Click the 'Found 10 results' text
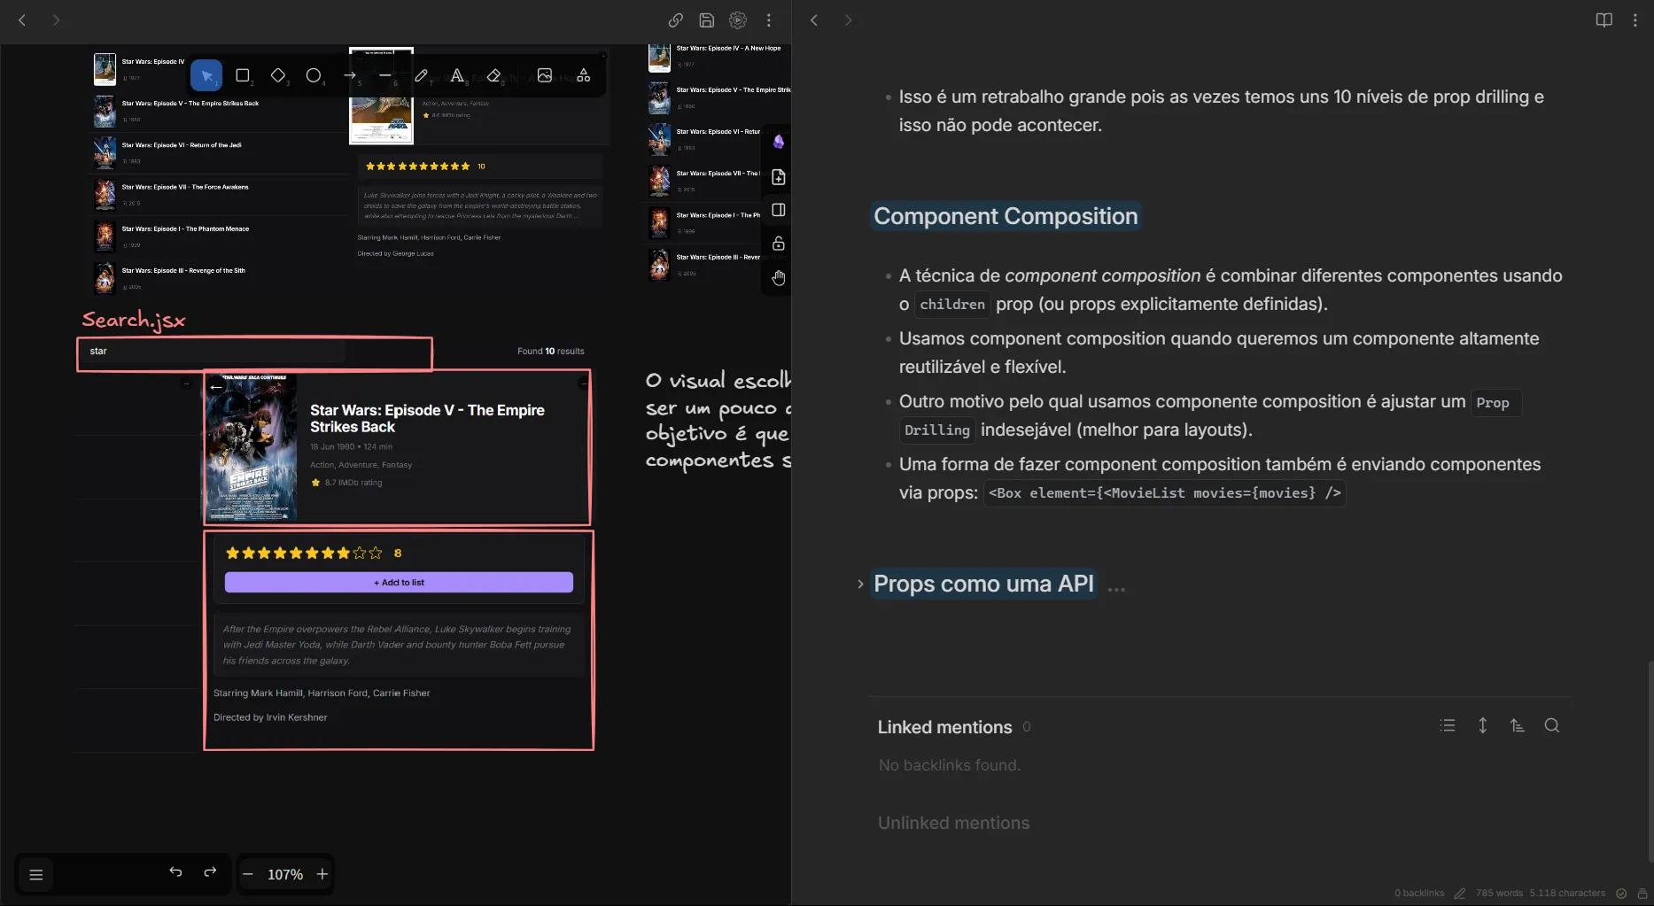The image size is (1654, 906). pyautogui.click(x=551, y=352)
